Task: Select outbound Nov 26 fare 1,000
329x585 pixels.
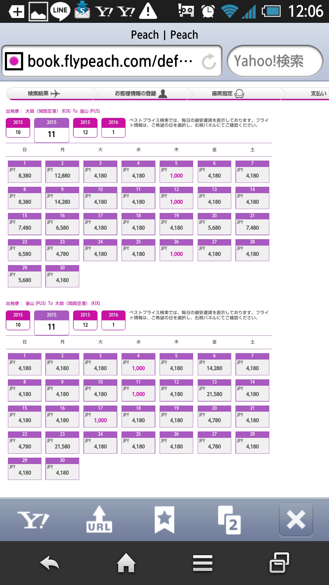Action: pos(176,250)
